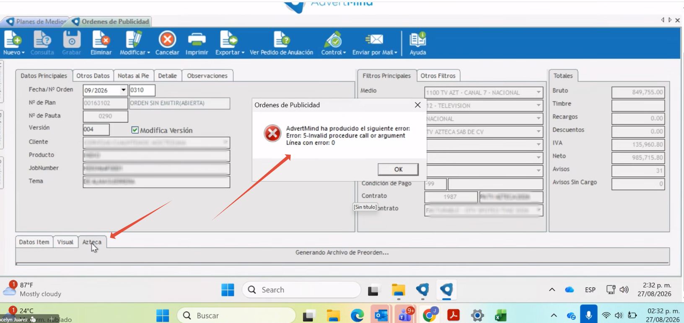The image size is (684, 323).
Task: Expand the Fecha 09/2026 dropdown
Action: pos(123,90)
